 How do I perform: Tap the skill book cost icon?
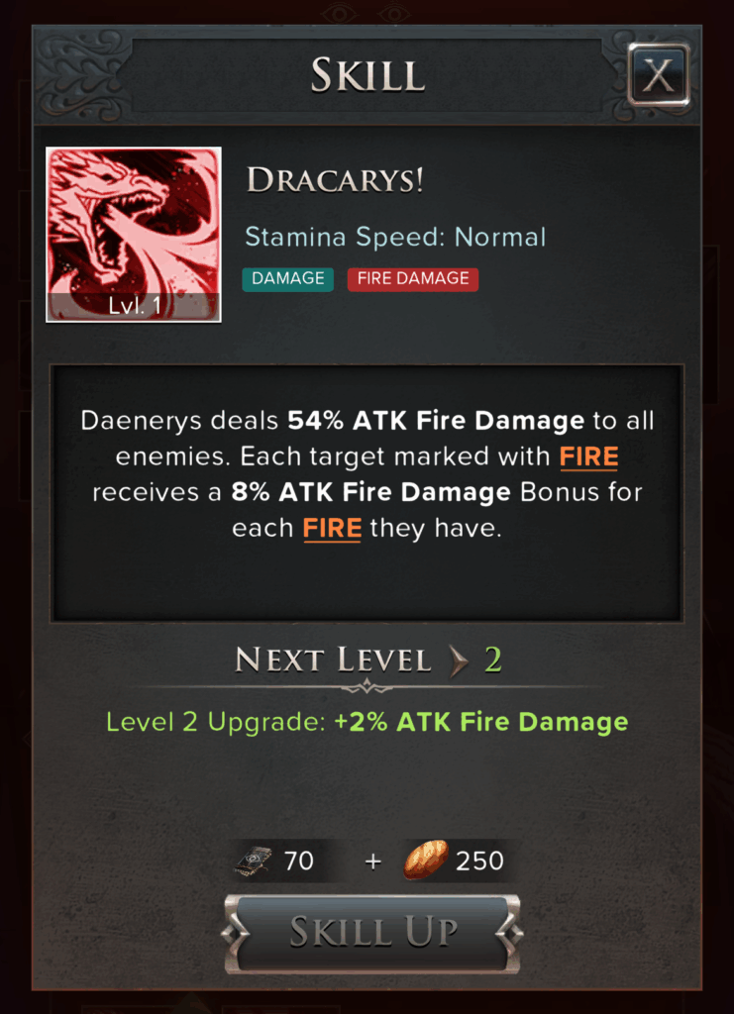tap(256, 861)
